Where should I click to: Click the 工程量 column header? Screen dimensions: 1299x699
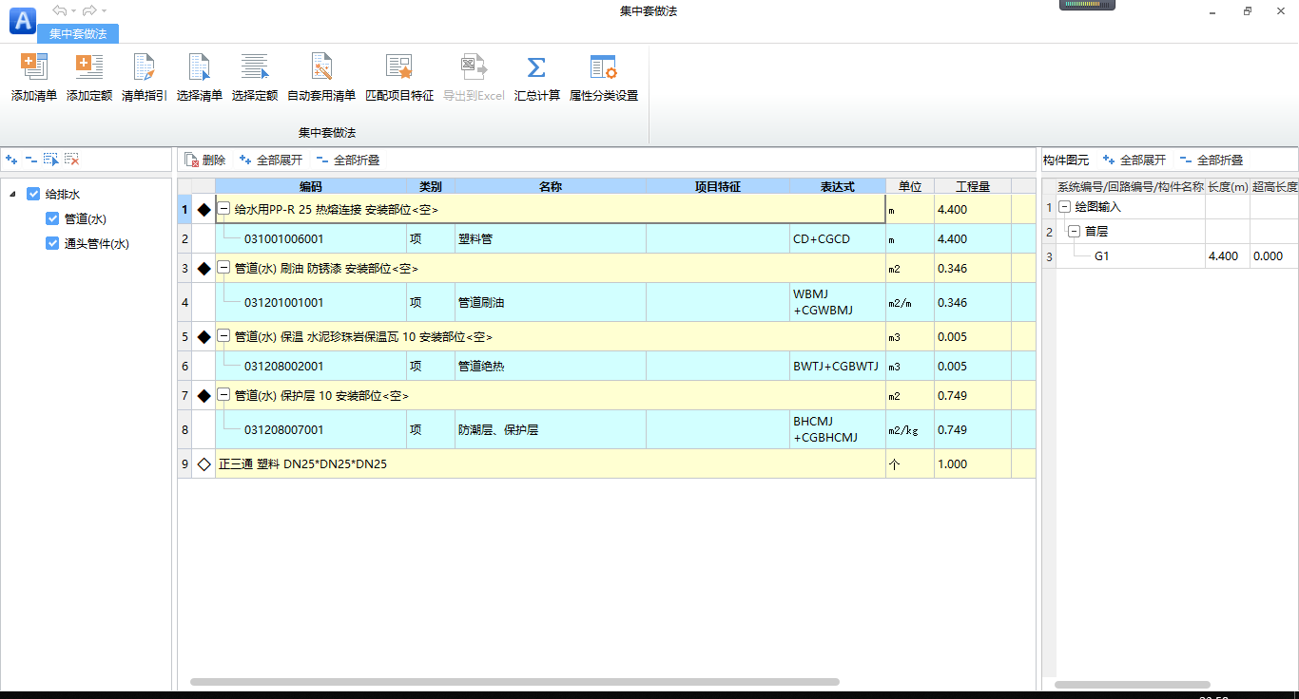[x=973, y=186]
